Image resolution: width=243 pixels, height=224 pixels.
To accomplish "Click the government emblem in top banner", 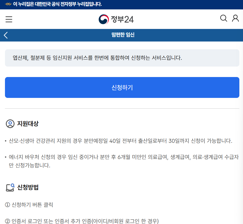I will (8, 4).
